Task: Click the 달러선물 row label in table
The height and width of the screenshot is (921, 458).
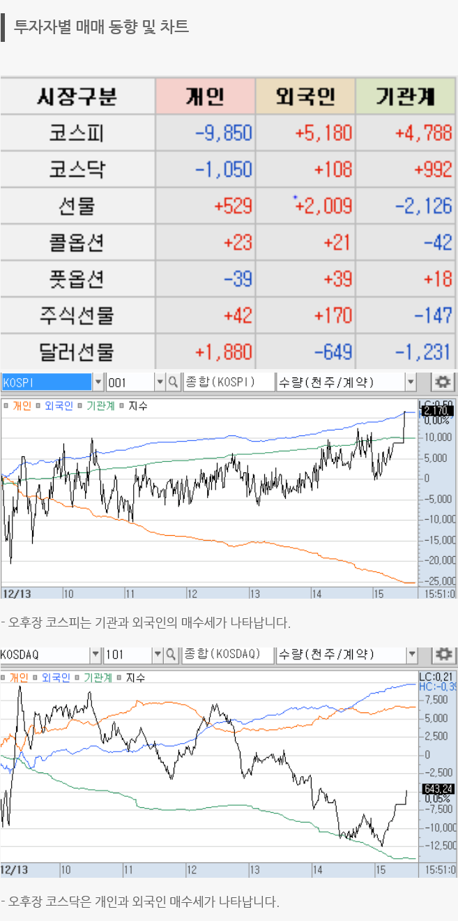Action: point(77,351)
